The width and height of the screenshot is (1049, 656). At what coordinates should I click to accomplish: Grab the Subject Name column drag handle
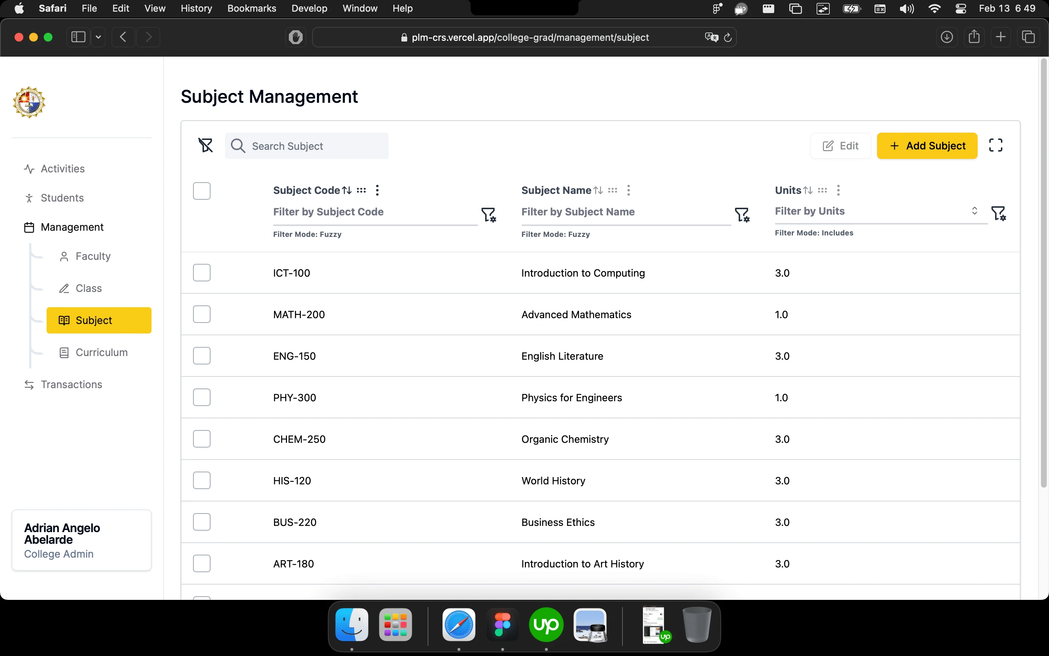613,190
